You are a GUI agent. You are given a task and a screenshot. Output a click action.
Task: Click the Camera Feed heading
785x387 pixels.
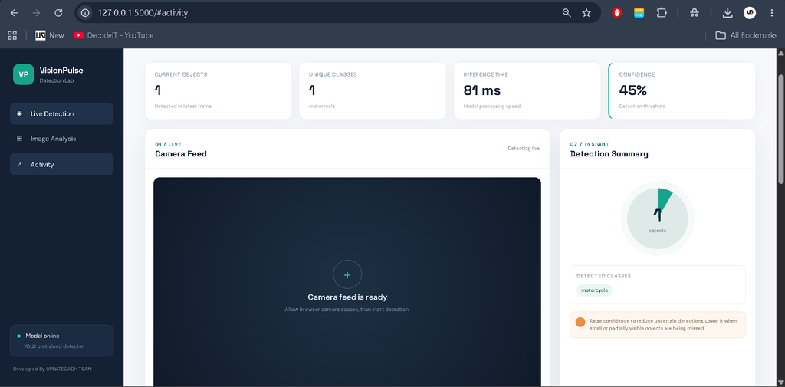(x=181, y=154)
